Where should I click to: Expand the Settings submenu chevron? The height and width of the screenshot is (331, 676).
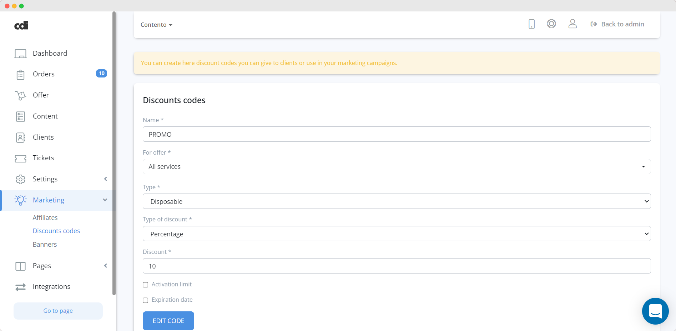click(x=105, y=179)
